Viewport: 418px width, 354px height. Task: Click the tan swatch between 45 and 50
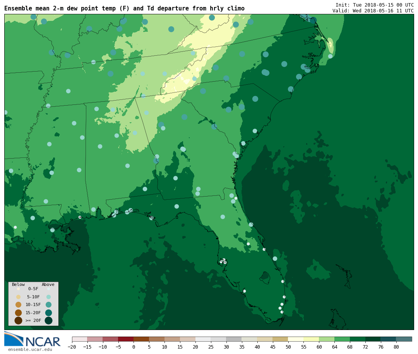coord(281,339)
